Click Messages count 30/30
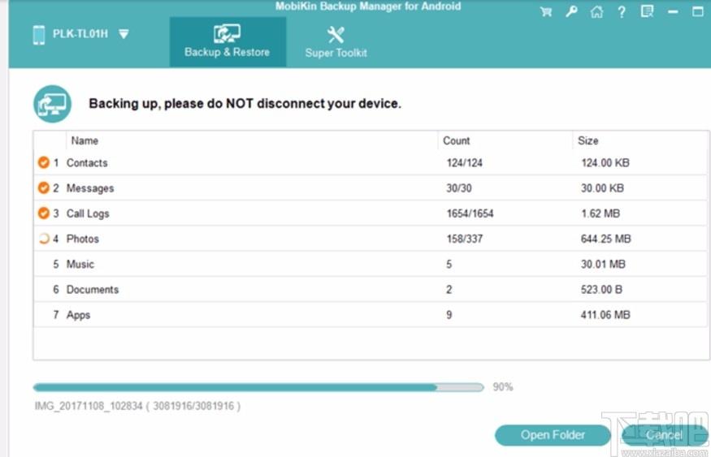 pyautogui.click(x=459, y=188)
